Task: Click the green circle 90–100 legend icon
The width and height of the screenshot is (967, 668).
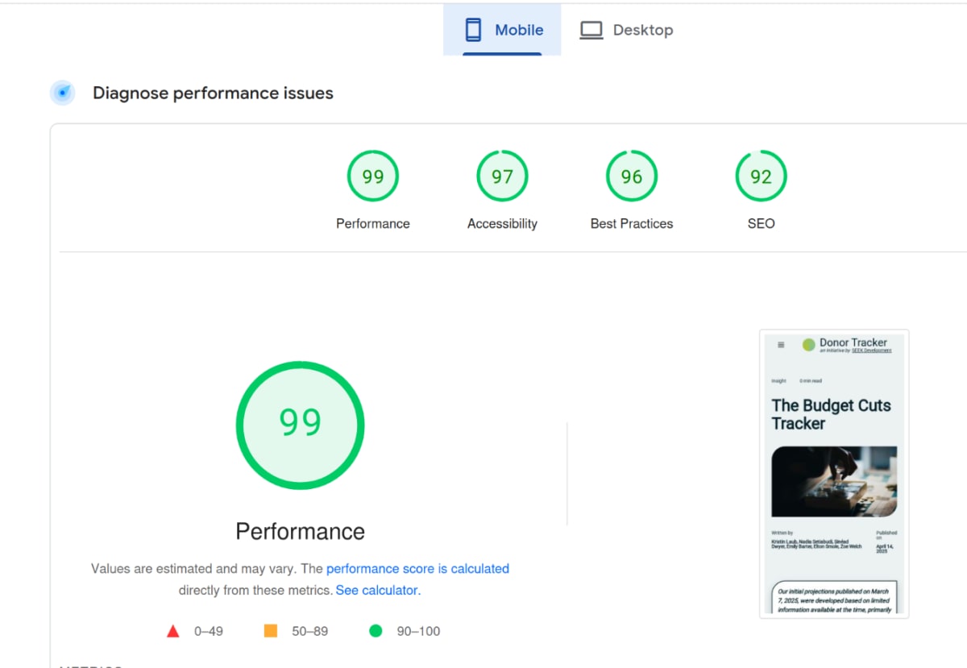Action: click(x=376, y=631)
